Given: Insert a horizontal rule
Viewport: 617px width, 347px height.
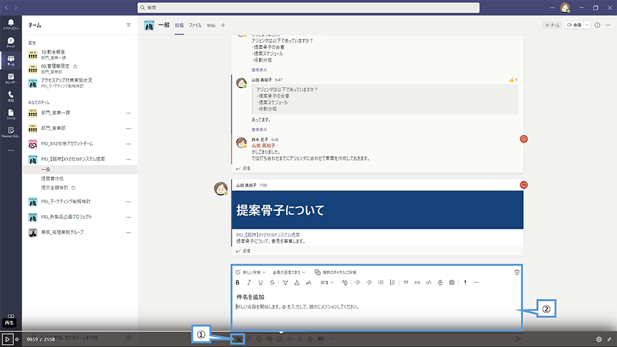Looking at the screenshot, I should coord(440,282).
